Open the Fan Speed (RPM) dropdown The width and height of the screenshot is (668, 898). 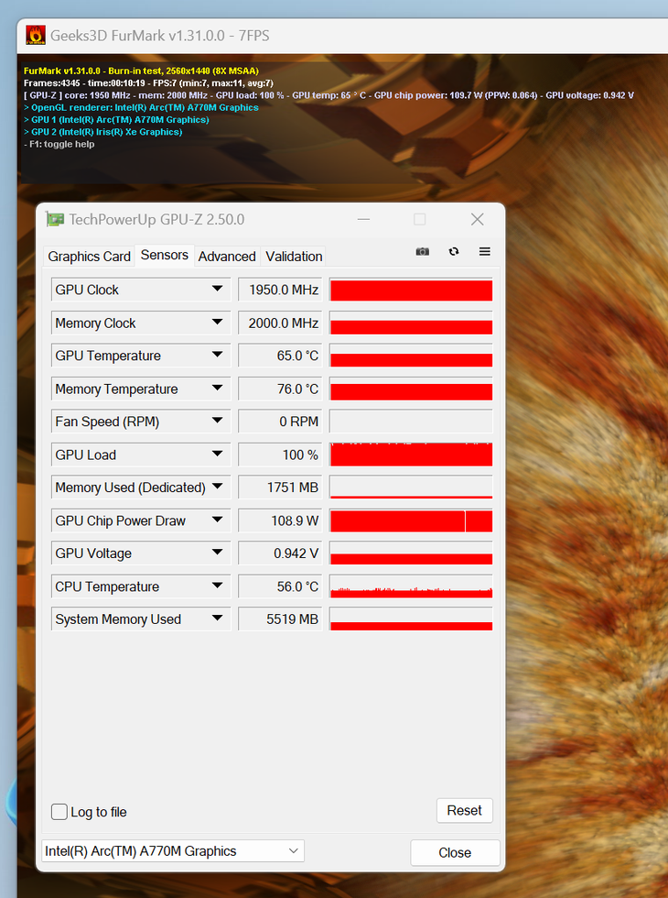218,421
